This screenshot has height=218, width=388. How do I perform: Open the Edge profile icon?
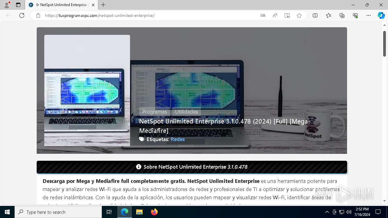(x=7, y=5)
